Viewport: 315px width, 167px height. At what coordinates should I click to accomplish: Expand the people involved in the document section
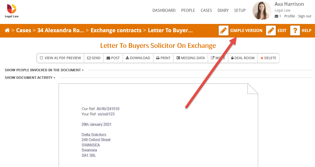[44, 70]
